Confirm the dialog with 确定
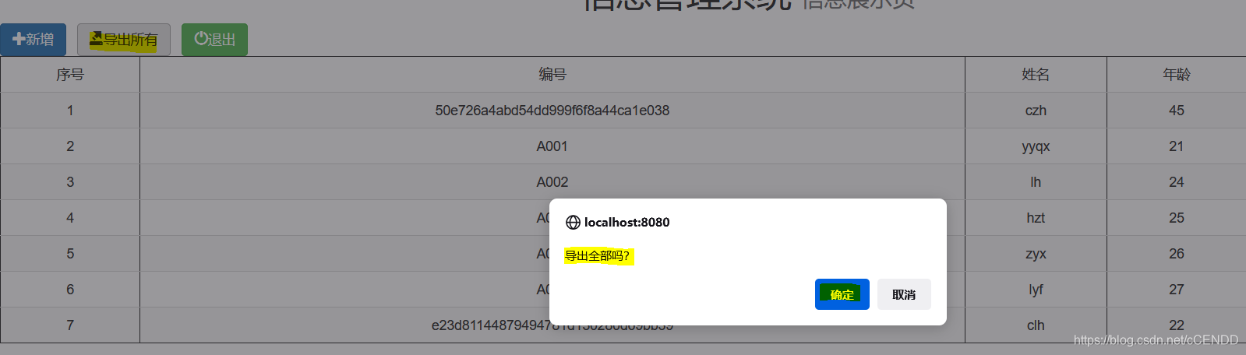 [x=842, y=294]
